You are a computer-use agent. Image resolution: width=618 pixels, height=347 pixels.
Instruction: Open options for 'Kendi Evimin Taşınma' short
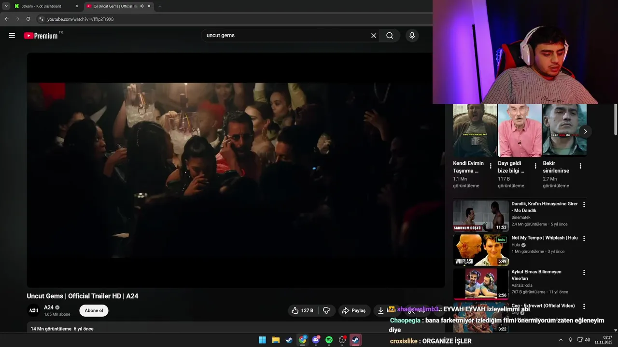point(491,166)
